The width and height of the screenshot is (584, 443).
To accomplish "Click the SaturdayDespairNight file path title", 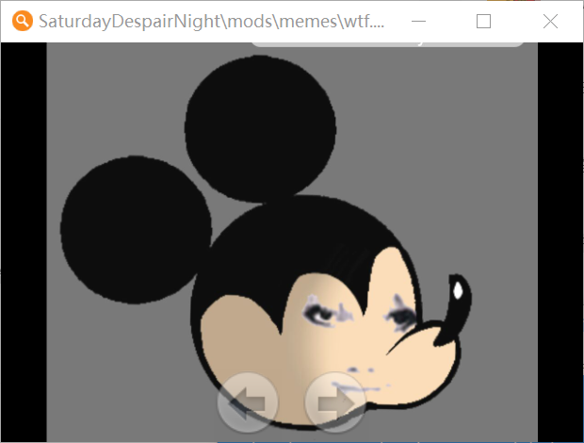I will pos(211,22).
